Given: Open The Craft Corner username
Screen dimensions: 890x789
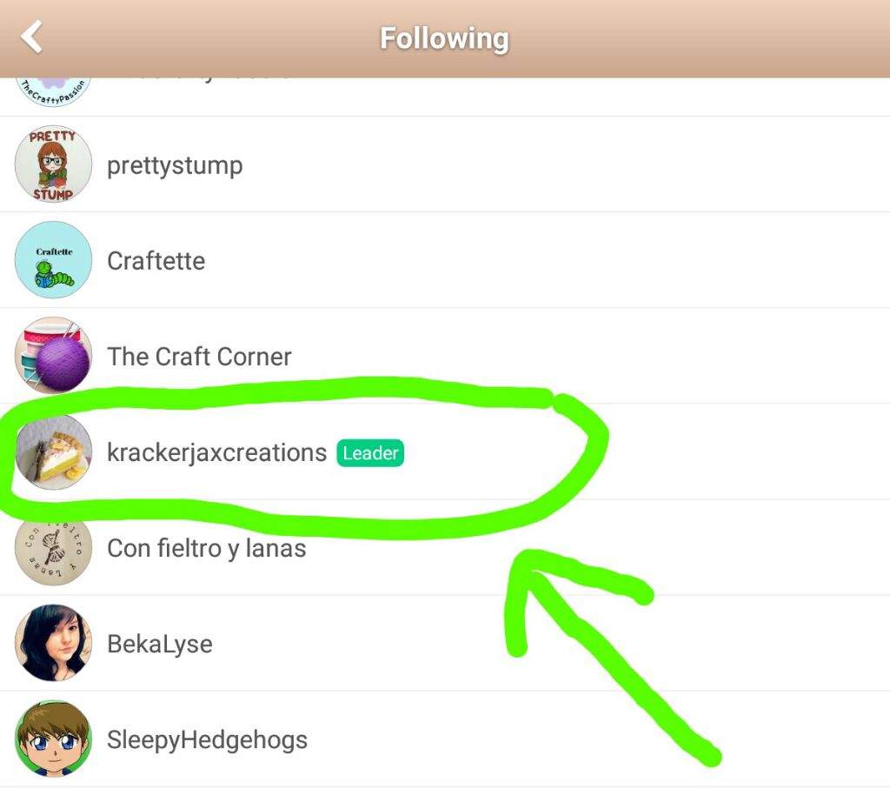Looking at the screenshot, I should [x=199, y=357].
